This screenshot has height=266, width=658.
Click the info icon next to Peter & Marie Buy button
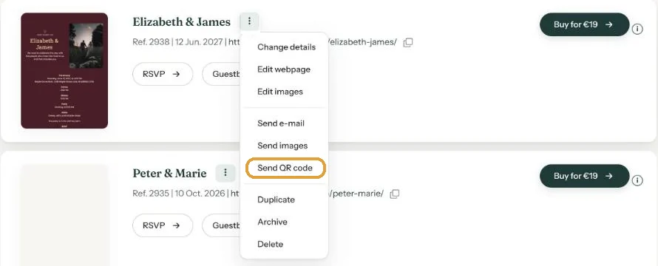[637, 180]
